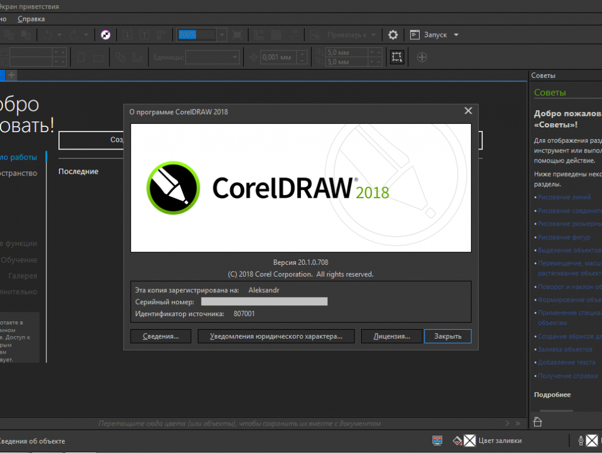Click the nudge distance arrows icon

253,58
